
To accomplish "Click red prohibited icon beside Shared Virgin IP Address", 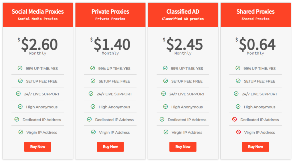I will [238, 132].
